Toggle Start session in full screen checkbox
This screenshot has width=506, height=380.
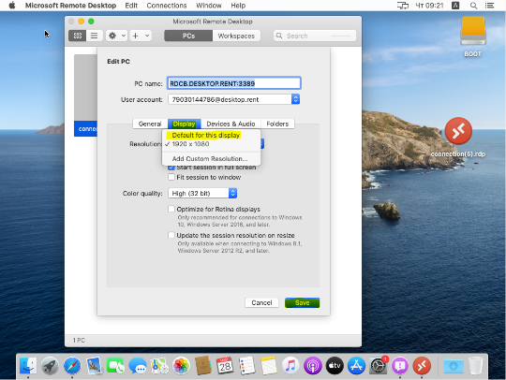click(171, 168)
